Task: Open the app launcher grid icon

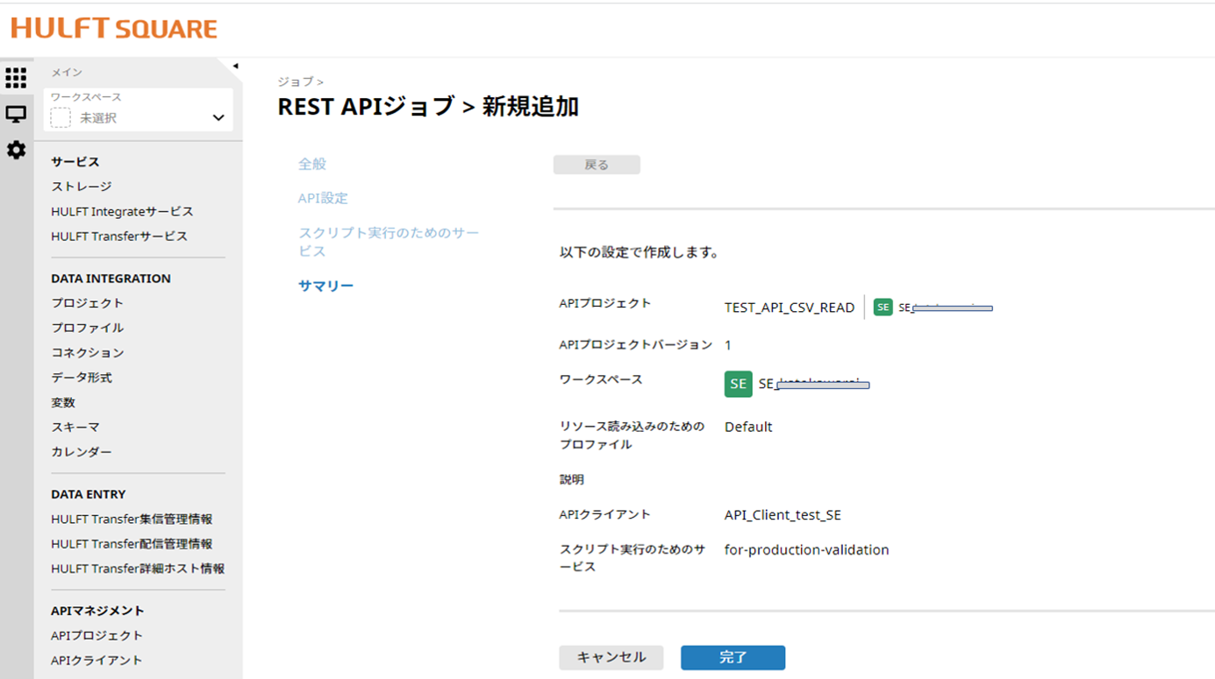Action: click(x=16, y=78)
